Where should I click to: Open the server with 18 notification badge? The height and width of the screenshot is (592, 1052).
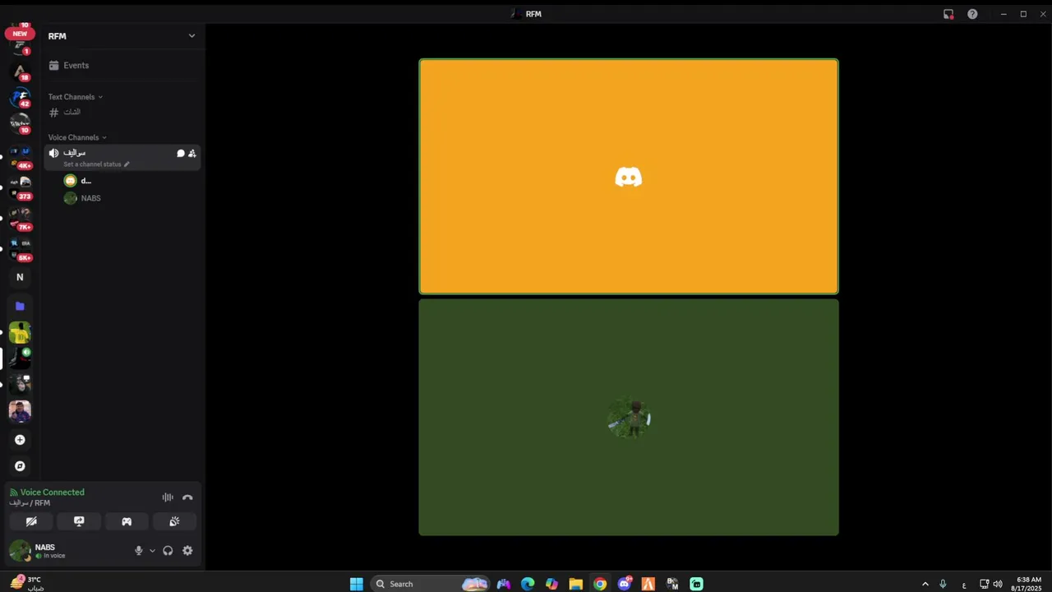coord(20,72)
